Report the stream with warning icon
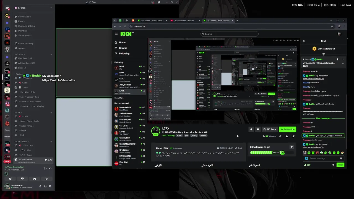Screen dimensions: 354x199 coord(287,136)
